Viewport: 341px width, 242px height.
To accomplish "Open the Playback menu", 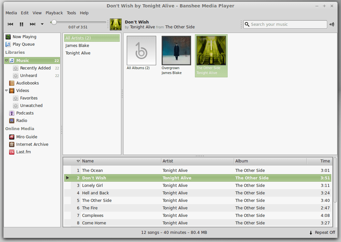I will coord(54,13).
